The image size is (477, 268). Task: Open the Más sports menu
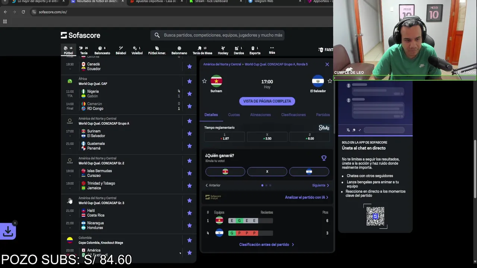pos(272,50)
